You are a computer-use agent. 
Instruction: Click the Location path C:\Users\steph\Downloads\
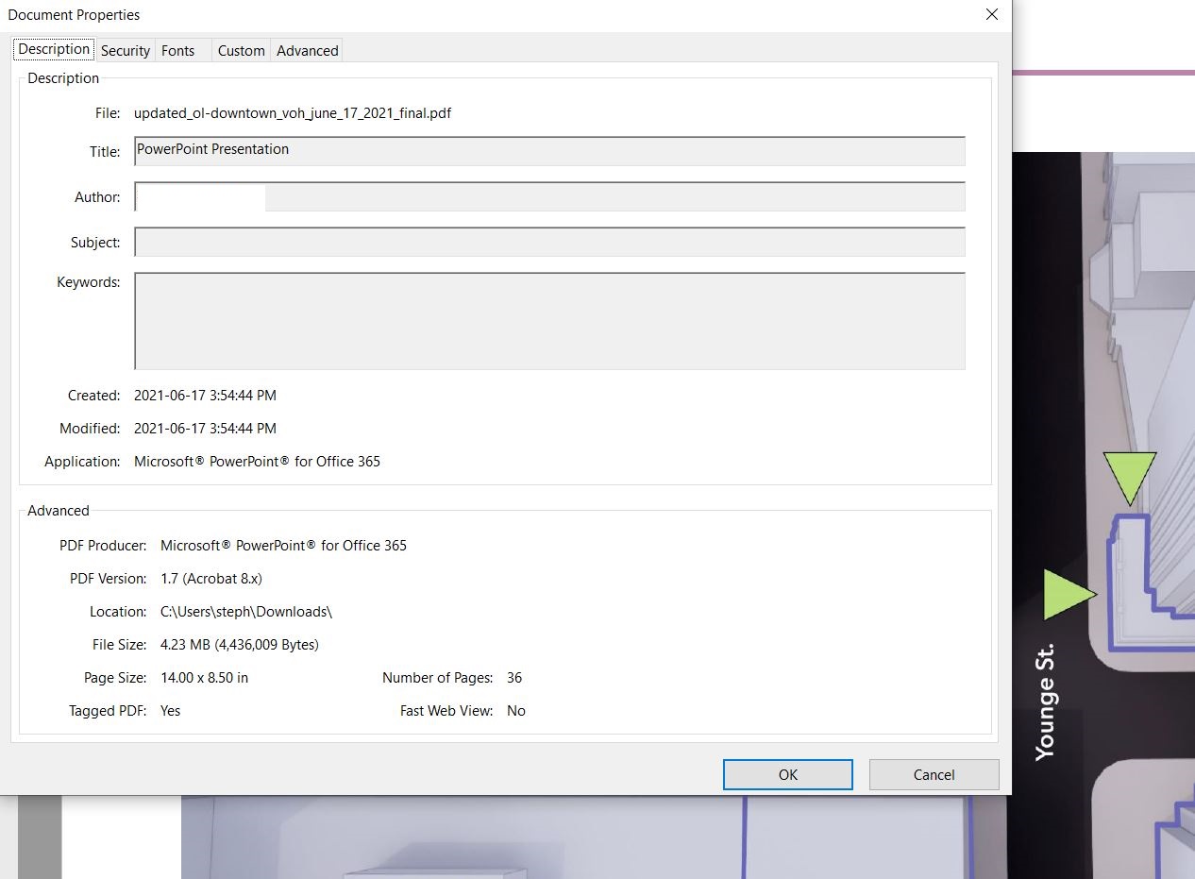pos(246,612)
